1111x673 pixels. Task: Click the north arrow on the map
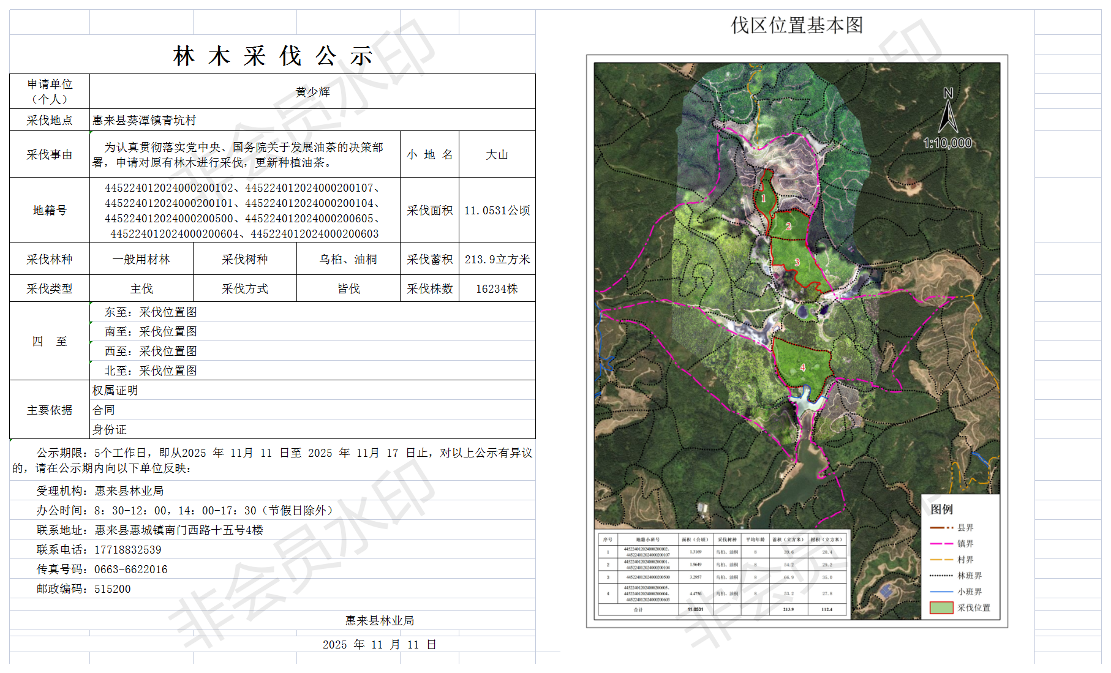pos(948,111)
